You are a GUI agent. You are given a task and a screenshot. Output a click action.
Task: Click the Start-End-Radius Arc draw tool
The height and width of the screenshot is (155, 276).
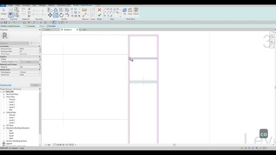pyautogui.click(x=105, y=12)
